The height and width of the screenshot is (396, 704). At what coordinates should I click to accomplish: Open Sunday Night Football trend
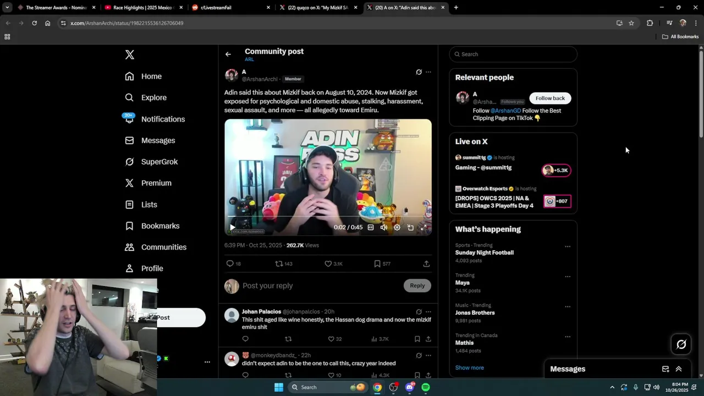coord(485,253)
